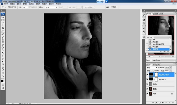The width and height of the screenshot is (177, 105).
Task: Select 新建颜色填充图层 history state
Action: pos(158,44)
